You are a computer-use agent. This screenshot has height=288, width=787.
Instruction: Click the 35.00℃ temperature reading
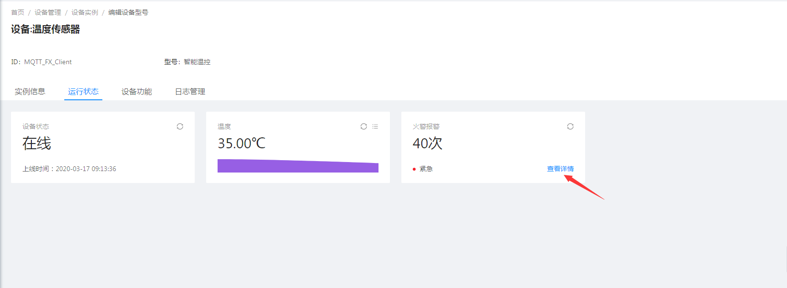tap(242, 144)
